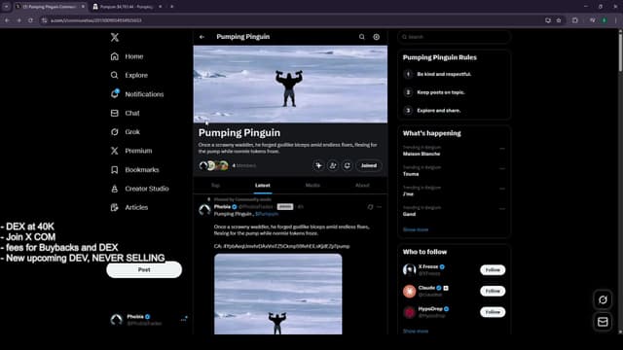Click the Creator Studio icon
This screenshot has height=350, width=623.
pos(115,189)
